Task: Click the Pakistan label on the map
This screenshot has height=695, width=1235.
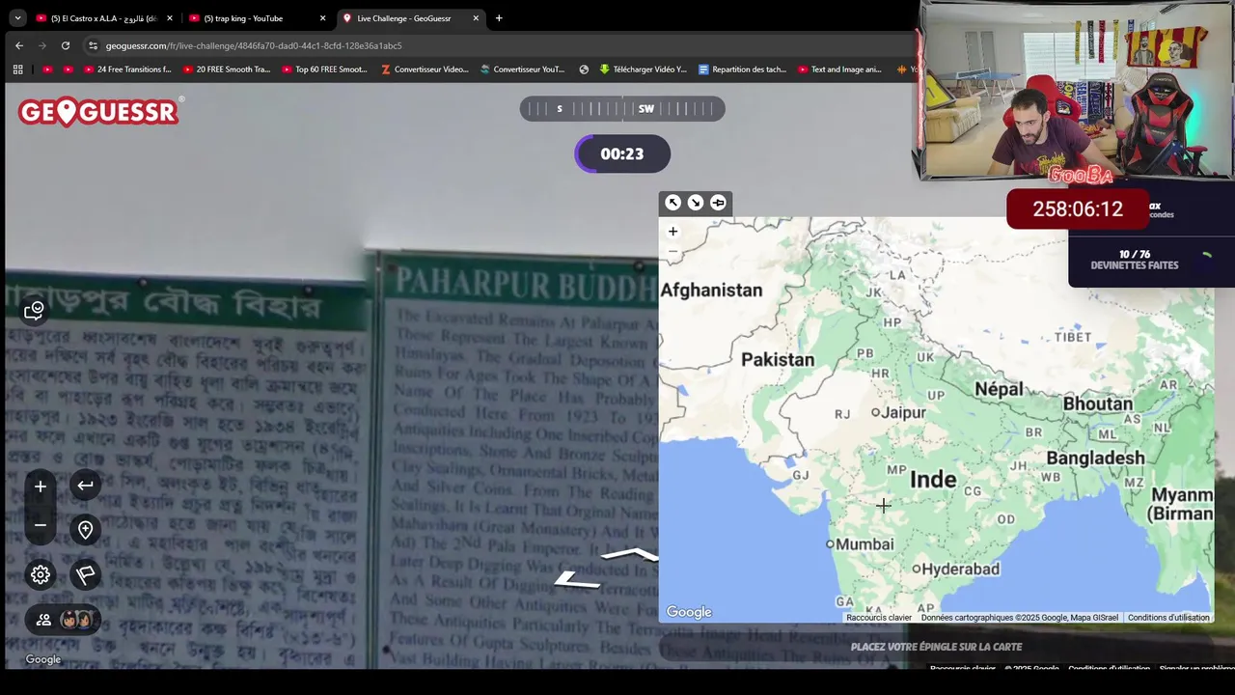Action: click(778, 359)
